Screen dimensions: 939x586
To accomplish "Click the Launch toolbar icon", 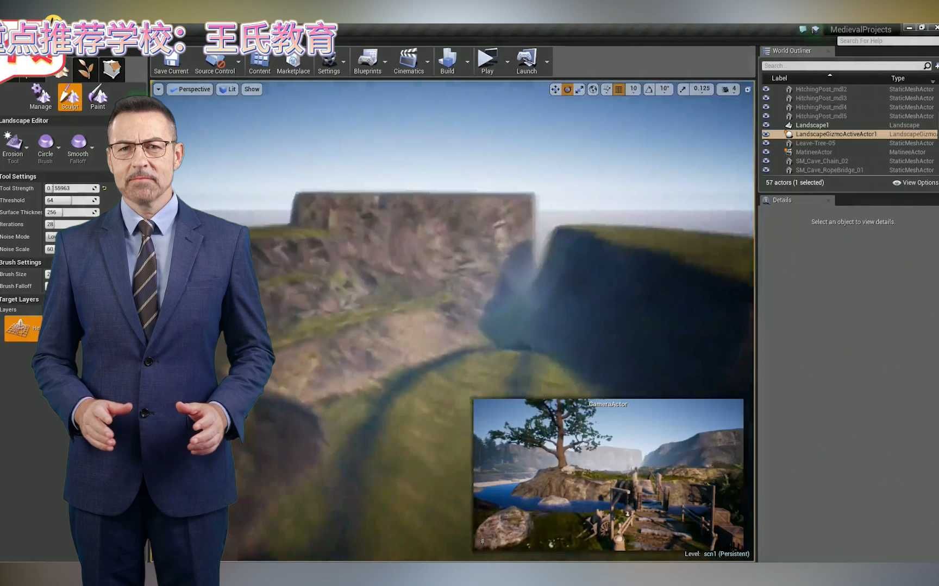I will pos(526,61).
